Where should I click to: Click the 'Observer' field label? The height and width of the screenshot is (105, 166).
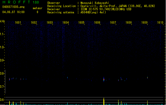(x=54, y=3)
